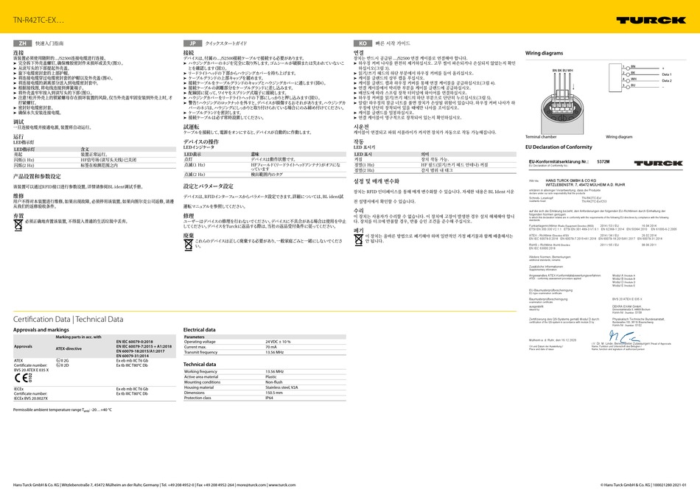Click the 24 VDC ± 10 % value
The width and height of the screenshot is (700, 495).
[x=278, y=342]
